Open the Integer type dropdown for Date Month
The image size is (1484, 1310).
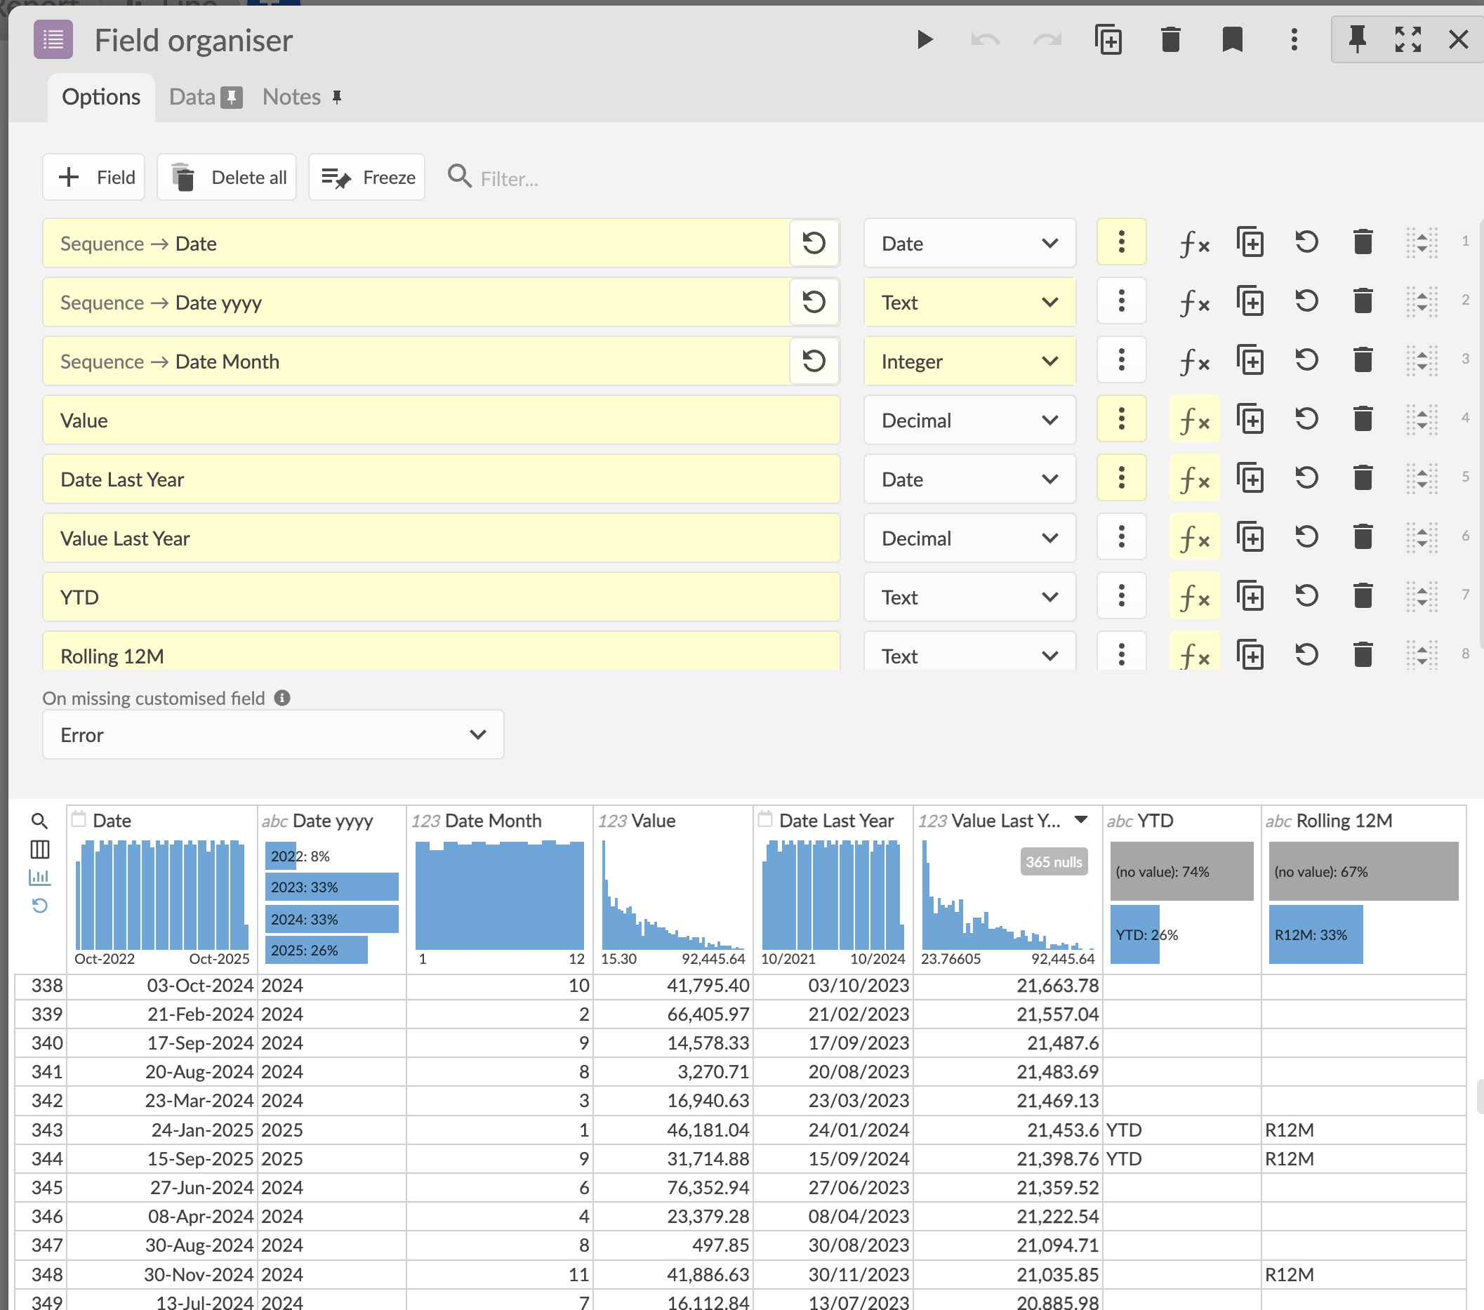pyautogui.click(x=969, y=362)
